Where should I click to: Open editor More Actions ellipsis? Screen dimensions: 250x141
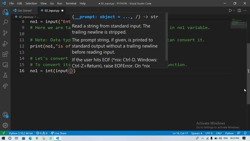pos(245,11)
